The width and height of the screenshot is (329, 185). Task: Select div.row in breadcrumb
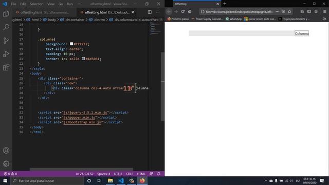(x=99, y=20)
